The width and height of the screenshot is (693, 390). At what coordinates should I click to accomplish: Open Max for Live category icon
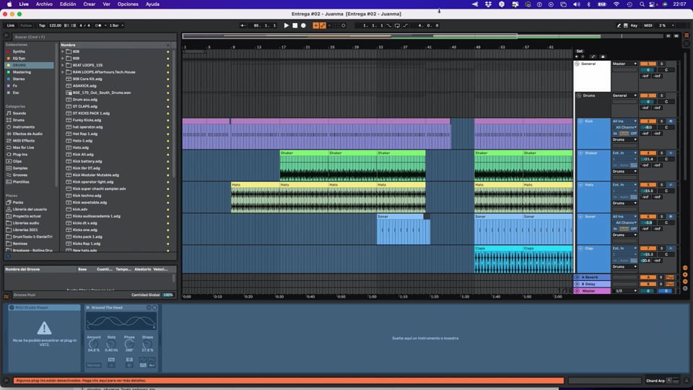pyautogui.click(x=9, y=147)
